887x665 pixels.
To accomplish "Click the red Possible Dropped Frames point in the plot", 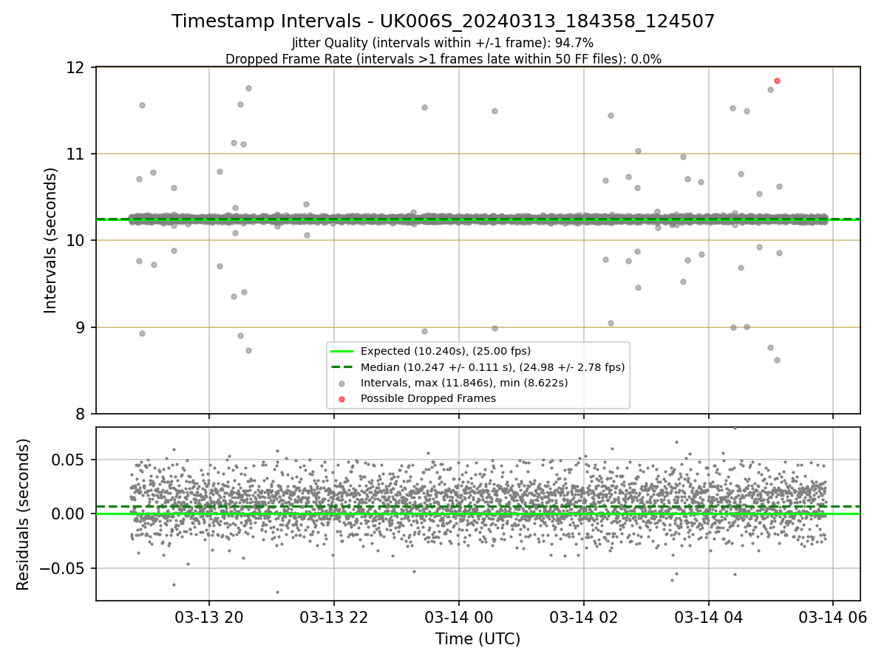I will 777,81.
